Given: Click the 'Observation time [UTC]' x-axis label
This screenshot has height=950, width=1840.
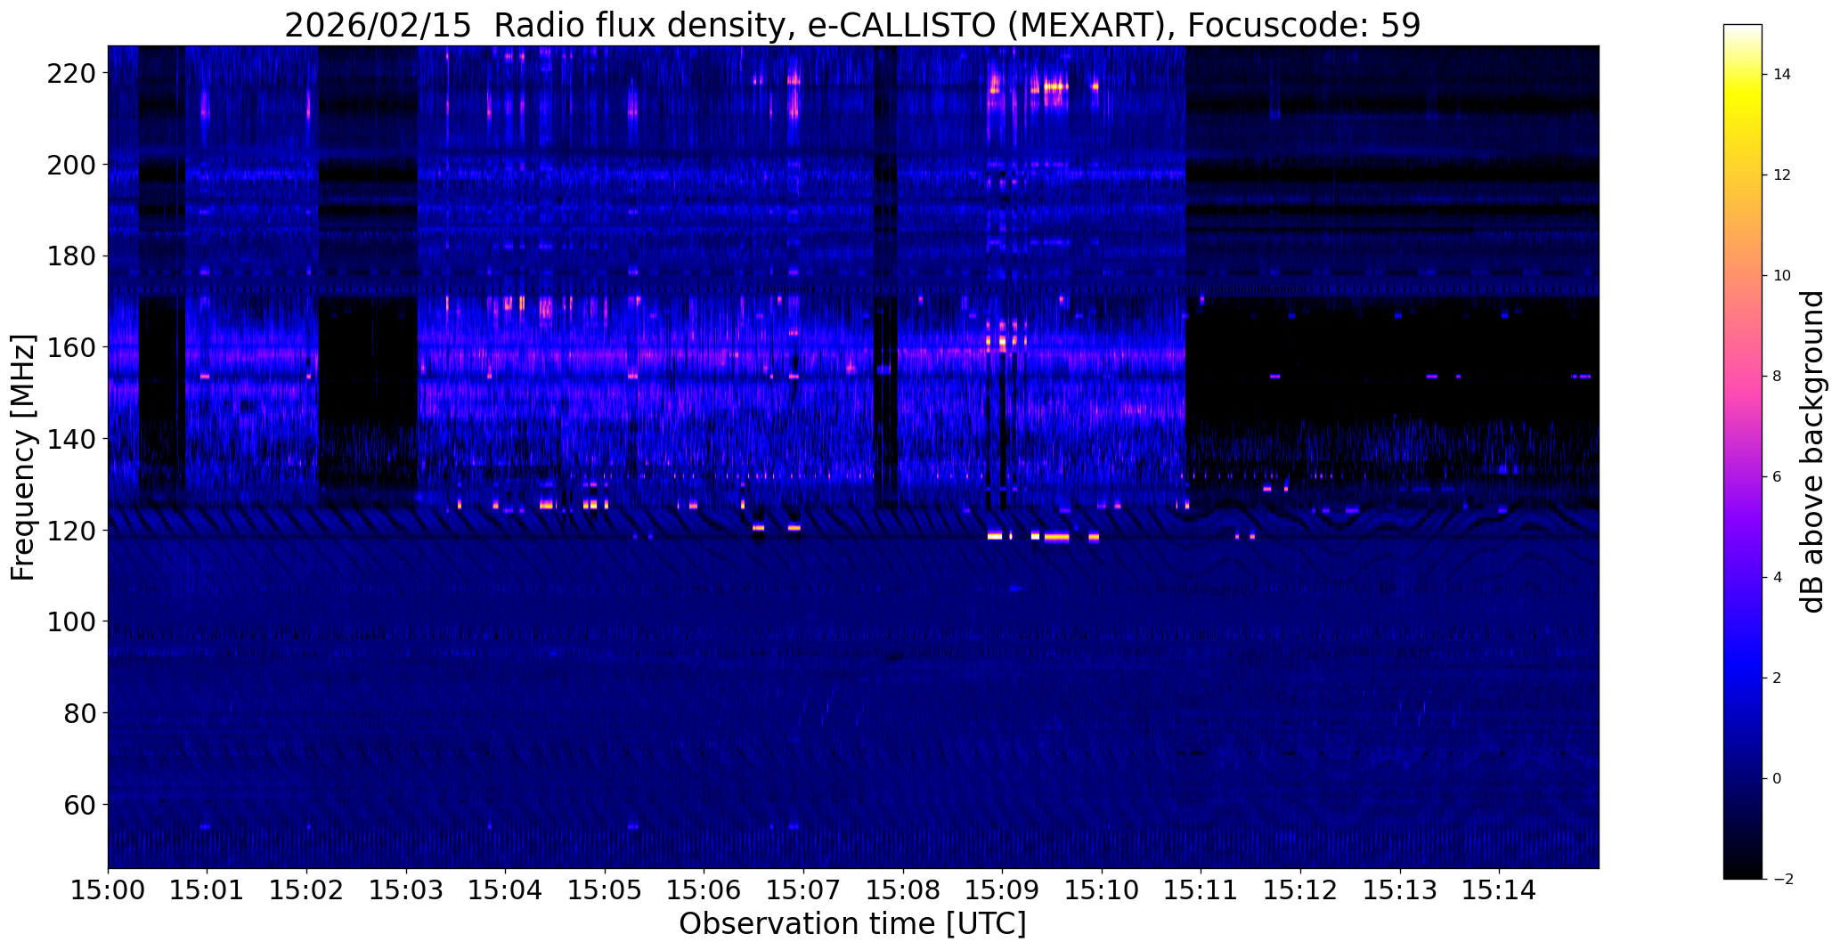Looking at the screenshot, I should 852,924.
